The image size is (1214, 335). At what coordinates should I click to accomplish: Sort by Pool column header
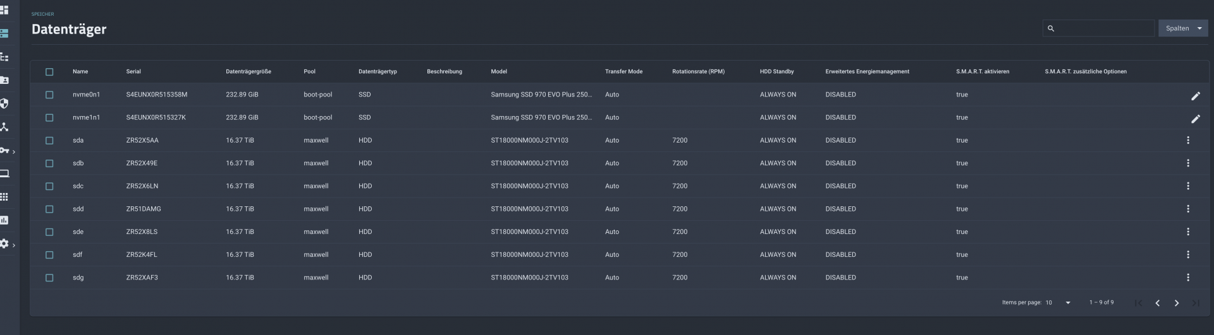click(x=309, y=72)
